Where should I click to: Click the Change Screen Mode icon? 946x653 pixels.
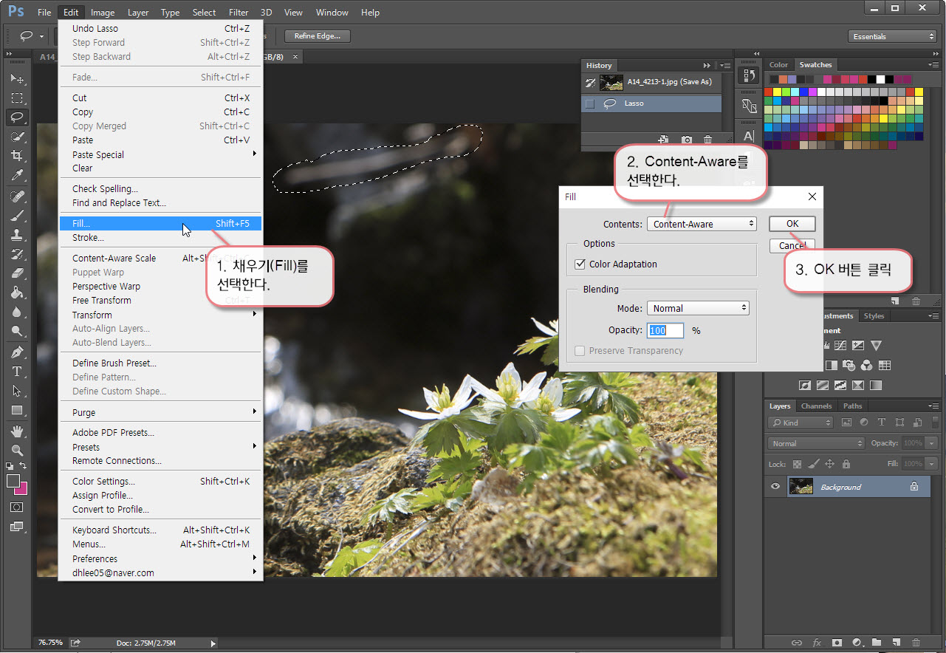[17, 527]
